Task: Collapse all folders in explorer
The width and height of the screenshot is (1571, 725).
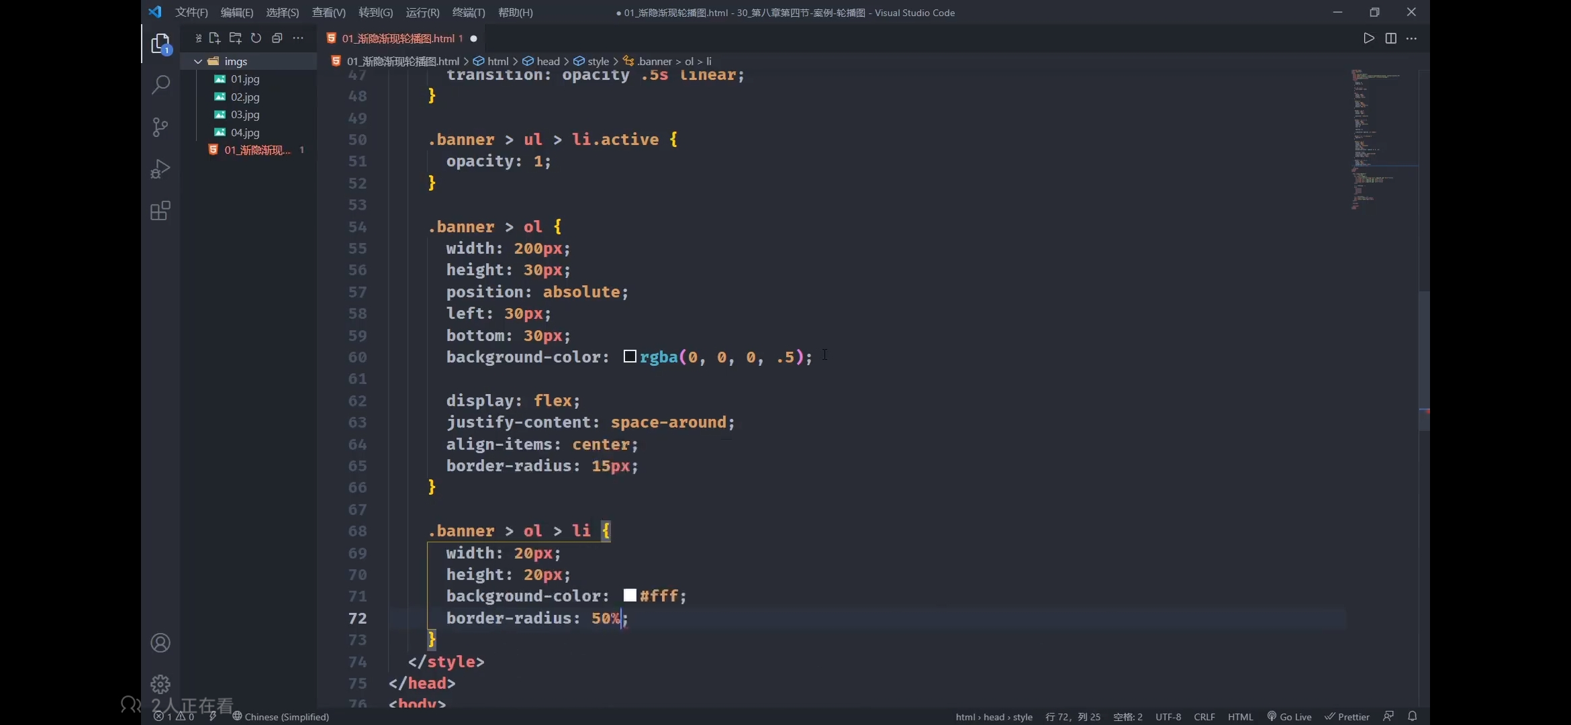Action: click(277, 38)
